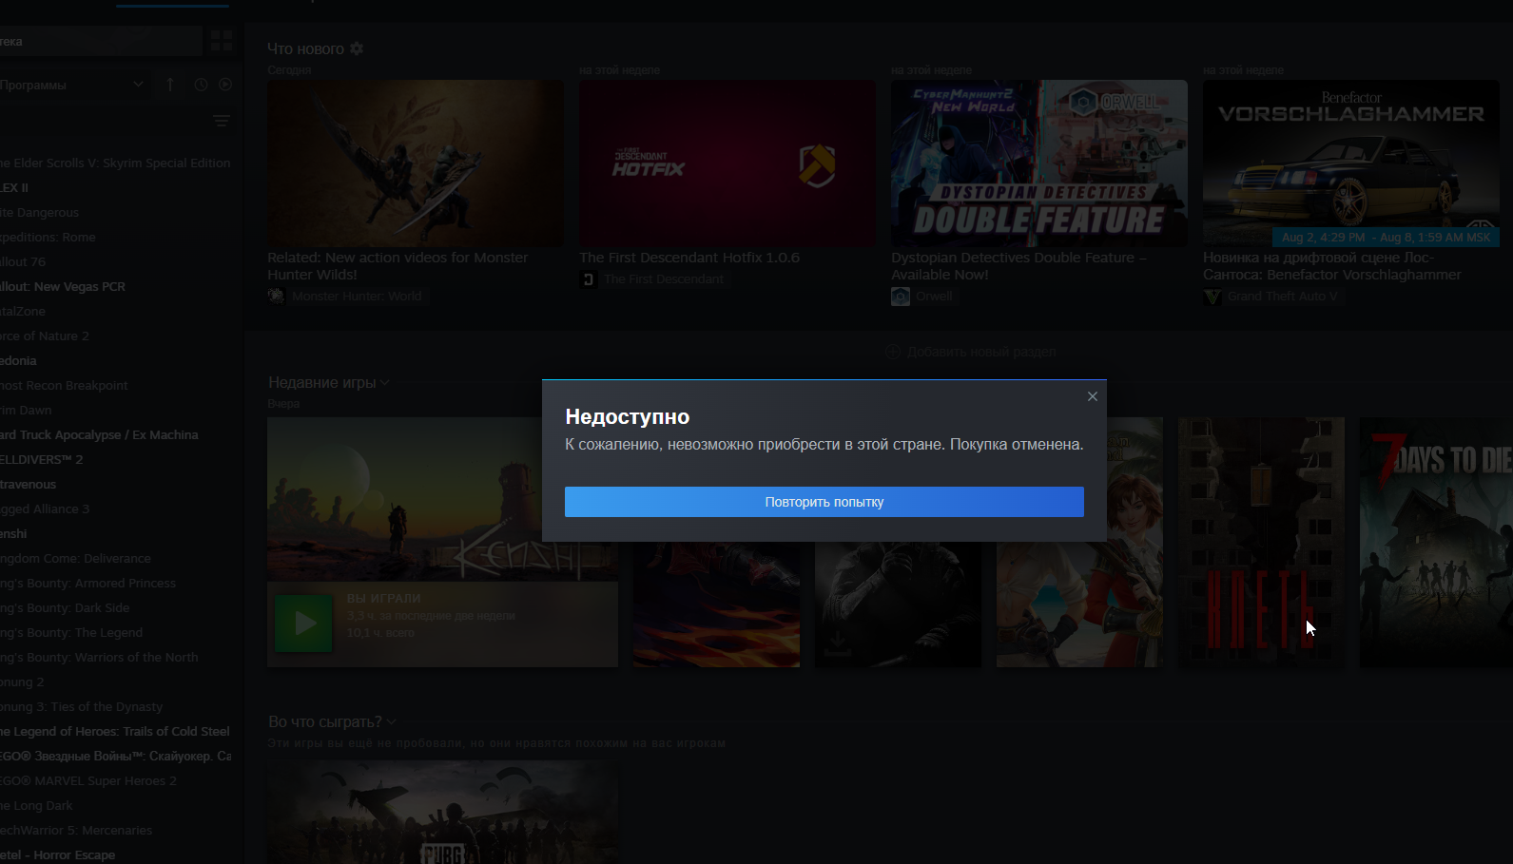Click the sort ascending arrow icon
Screen dimensions: 1513x864
pyautogui.click(x=170, y=85)
